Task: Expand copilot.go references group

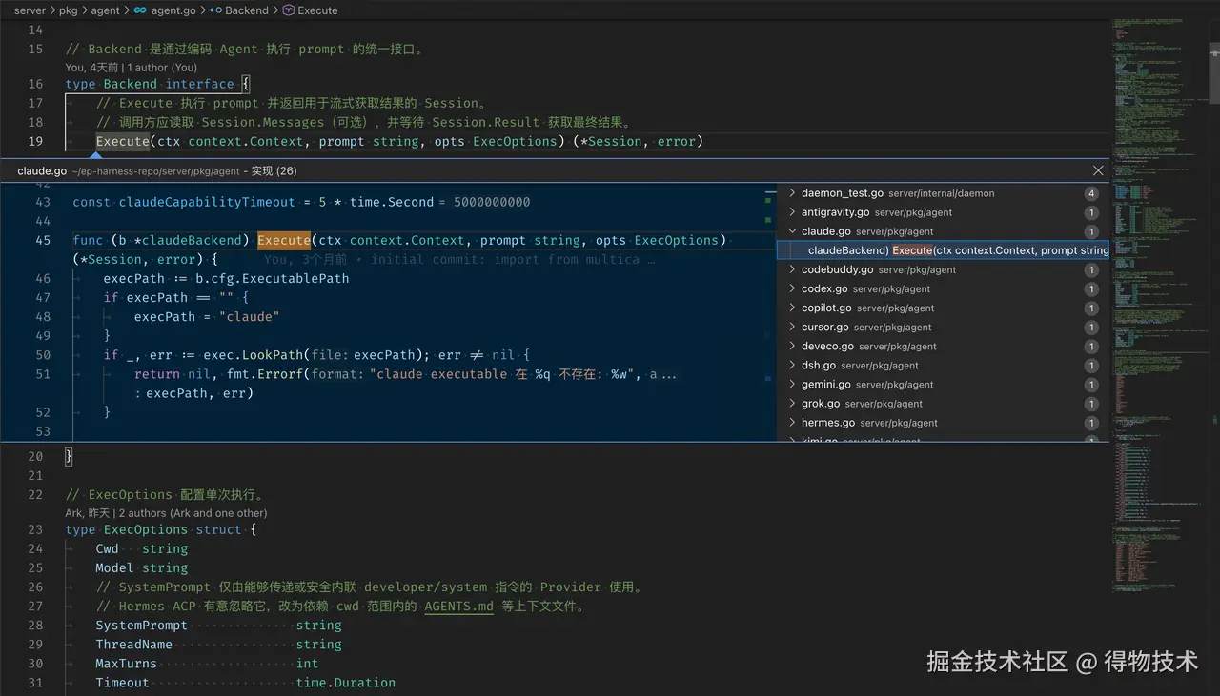Action: (x=792, y=308)
